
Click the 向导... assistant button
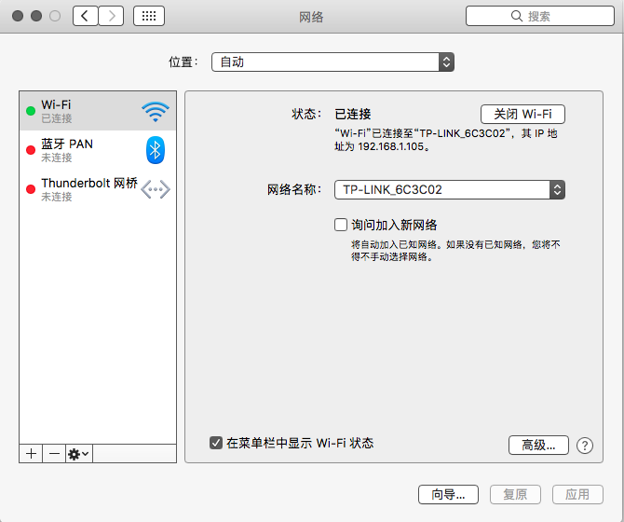tap(448, 495)
